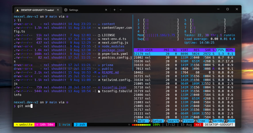This screenshot has width=253, height=133.
Task: Click the JS icon beside next.config.js
Action: click(x=99, y=43)
